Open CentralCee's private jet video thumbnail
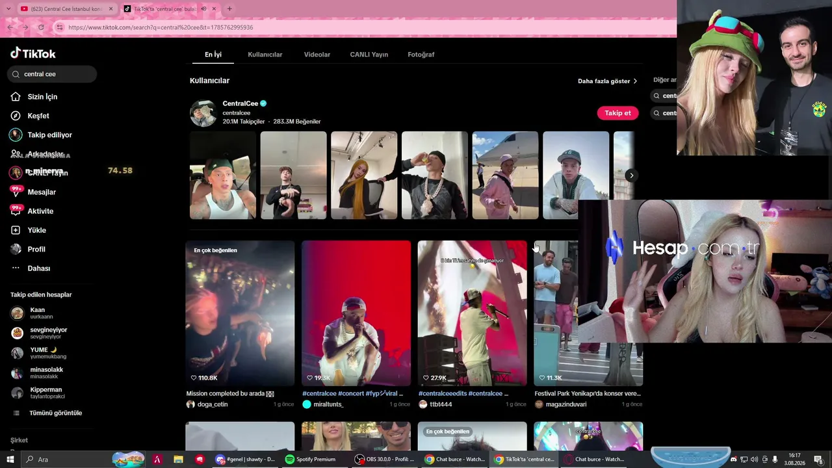Screen dimensions: 832x468 tap(505, 175)
